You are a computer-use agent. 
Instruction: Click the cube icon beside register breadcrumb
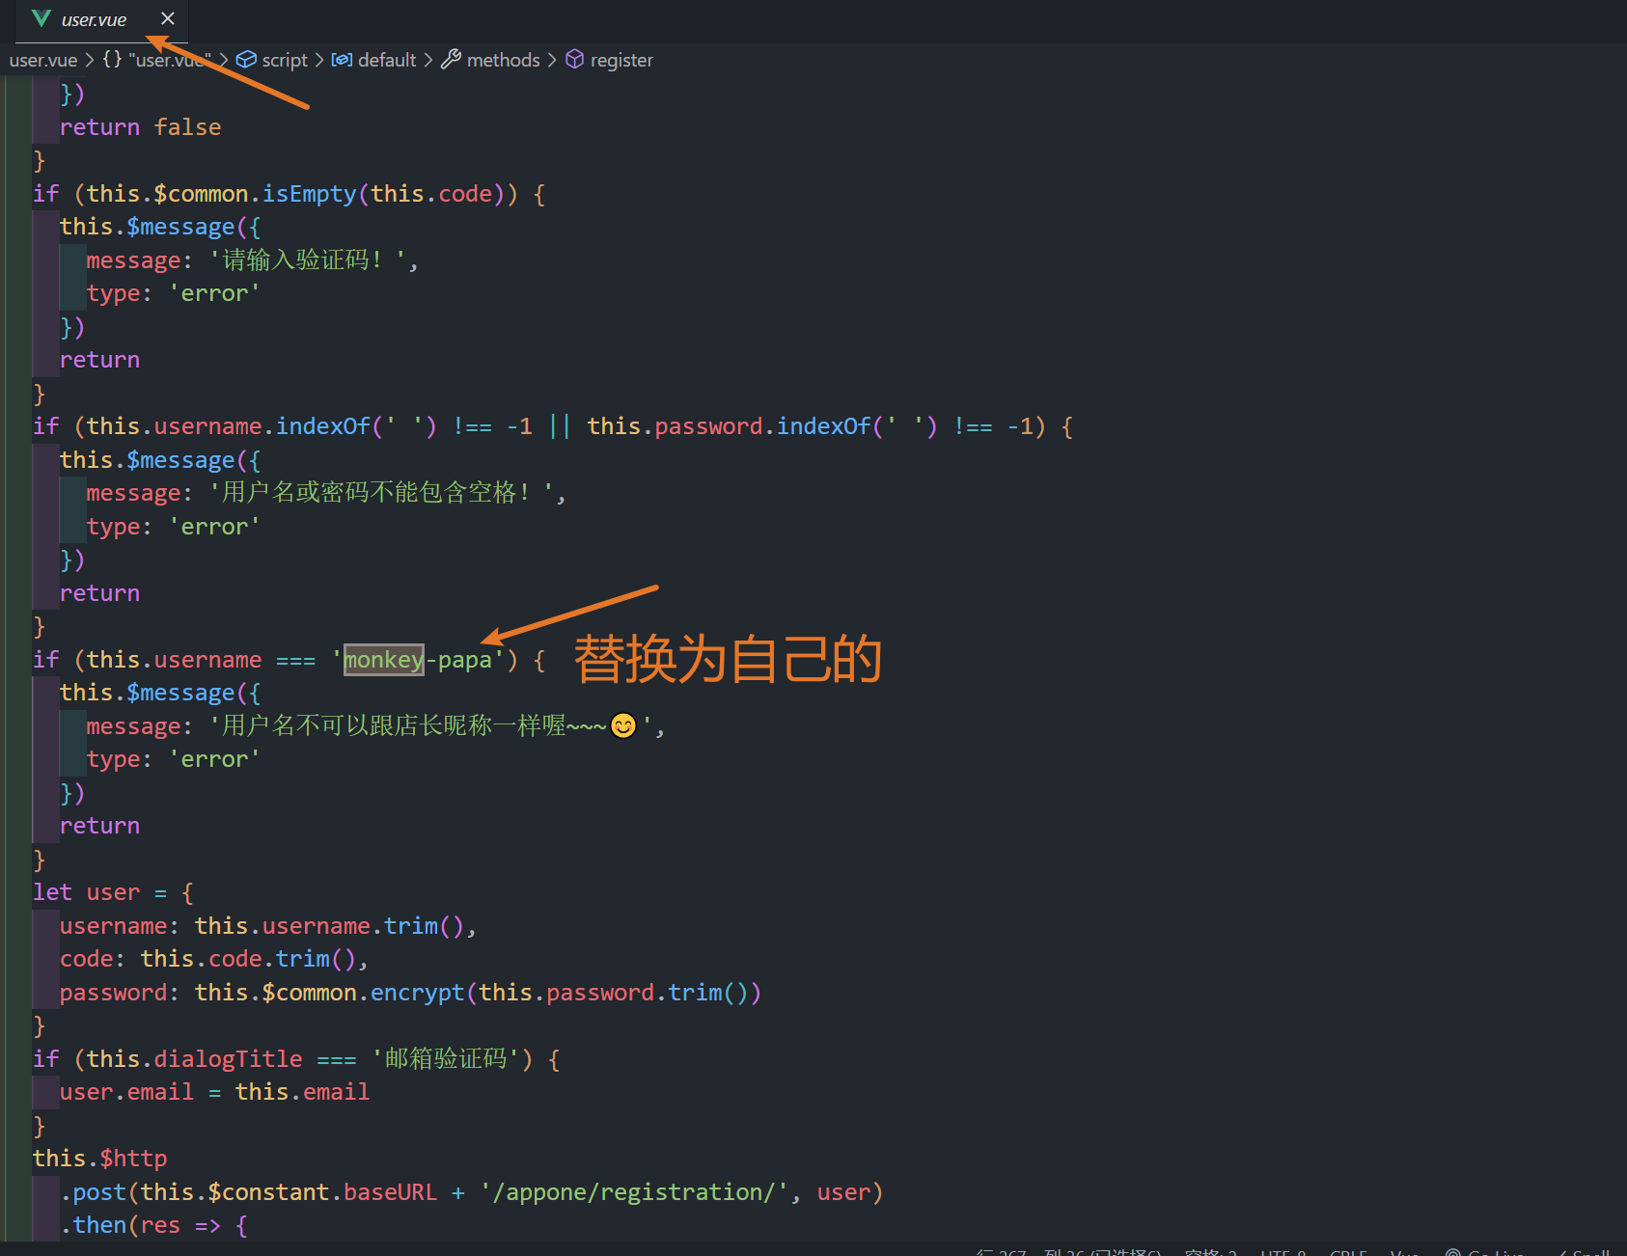tap(574, 60)
